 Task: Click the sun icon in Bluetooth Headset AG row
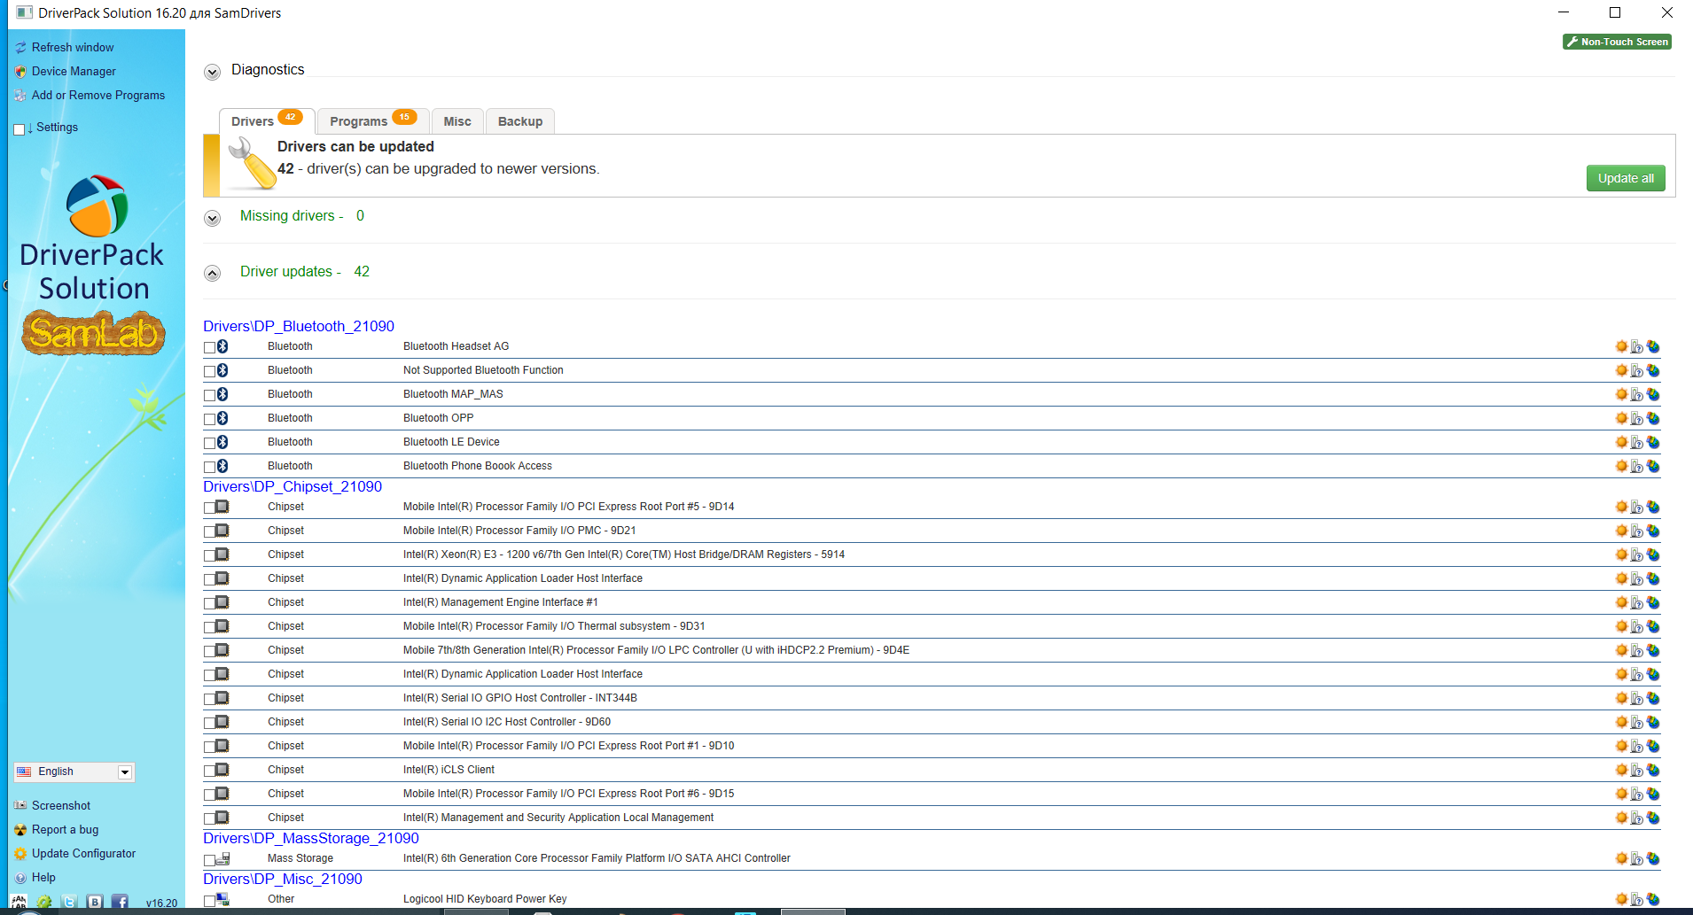1621,346
